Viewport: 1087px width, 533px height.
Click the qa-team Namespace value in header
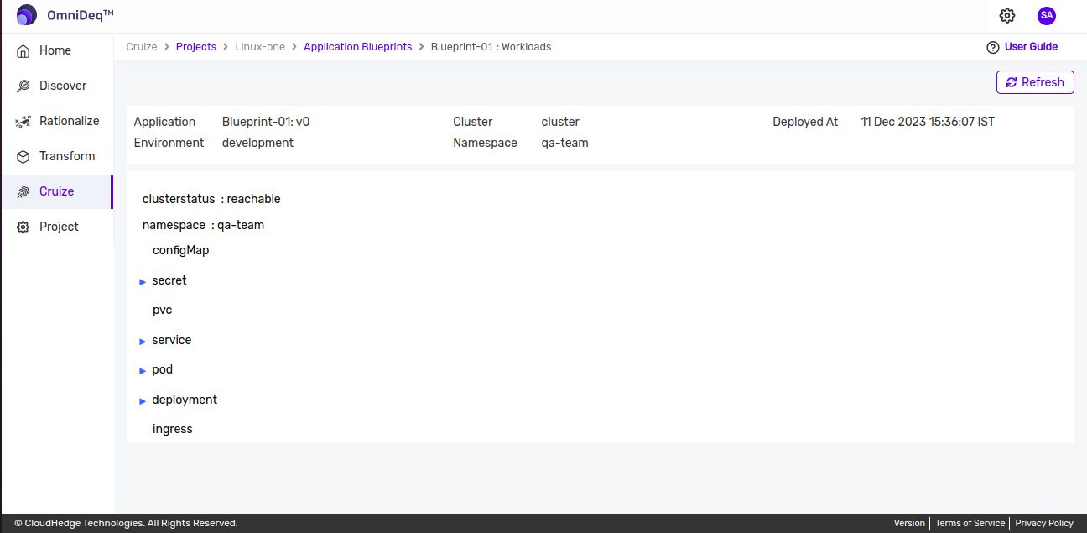pos(565,143)
